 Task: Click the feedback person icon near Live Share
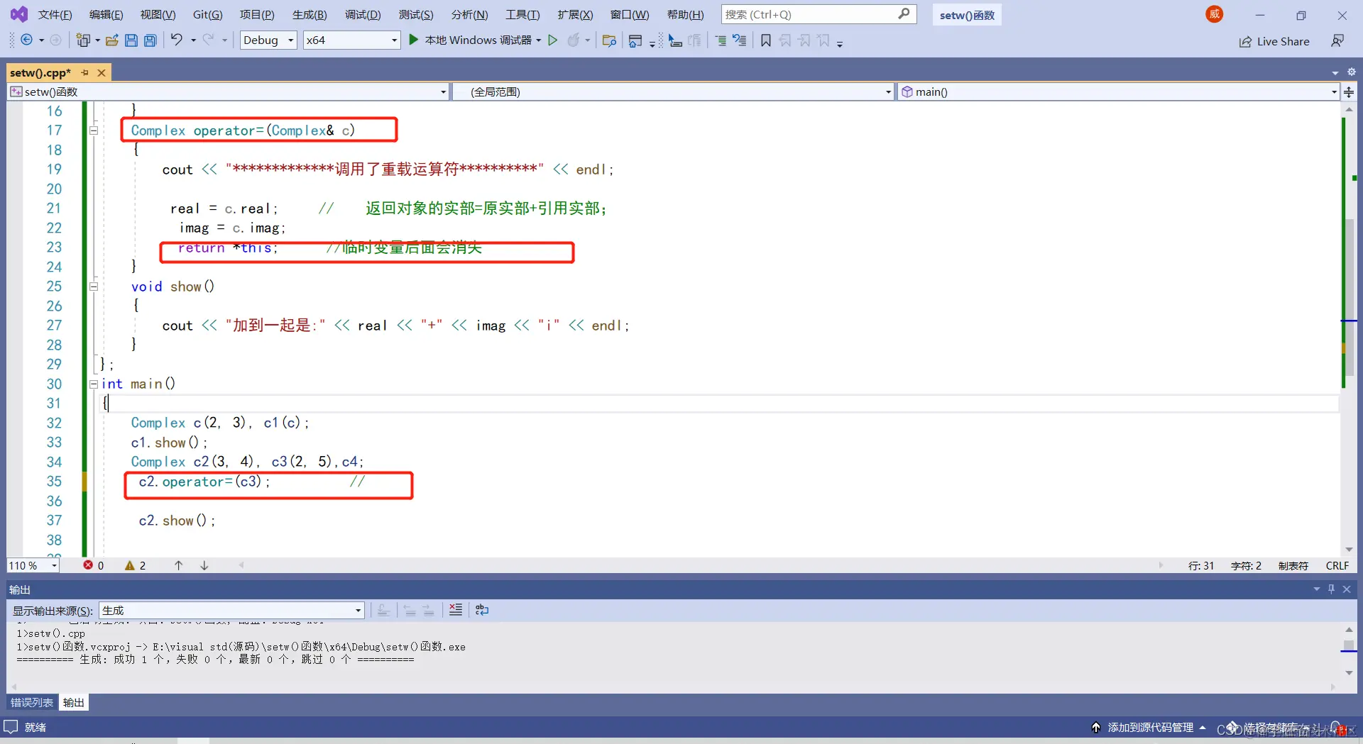click(x=1337, y=41)
